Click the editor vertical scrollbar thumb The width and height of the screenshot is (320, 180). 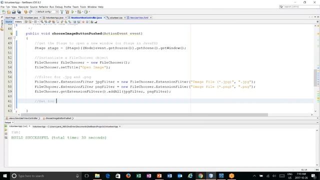tap(315, 78)
